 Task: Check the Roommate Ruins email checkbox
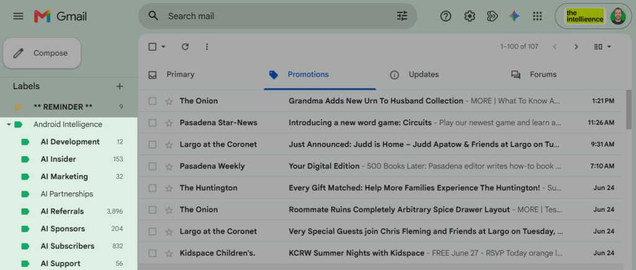click(153, 210)
